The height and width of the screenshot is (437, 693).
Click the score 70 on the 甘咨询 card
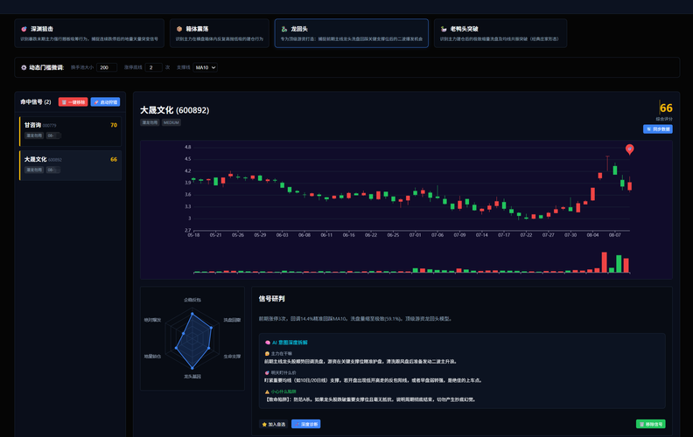click(114, 125)
